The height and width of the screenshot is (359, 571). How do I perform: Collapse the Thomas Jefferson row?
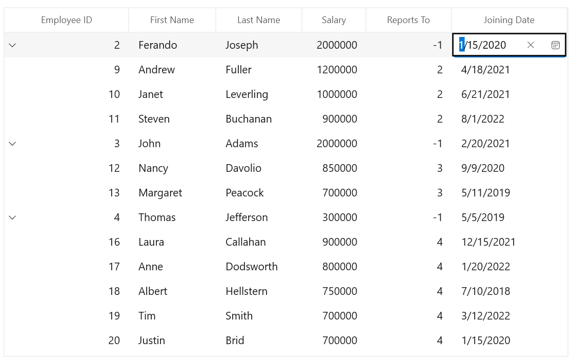(x=13, y=217)
